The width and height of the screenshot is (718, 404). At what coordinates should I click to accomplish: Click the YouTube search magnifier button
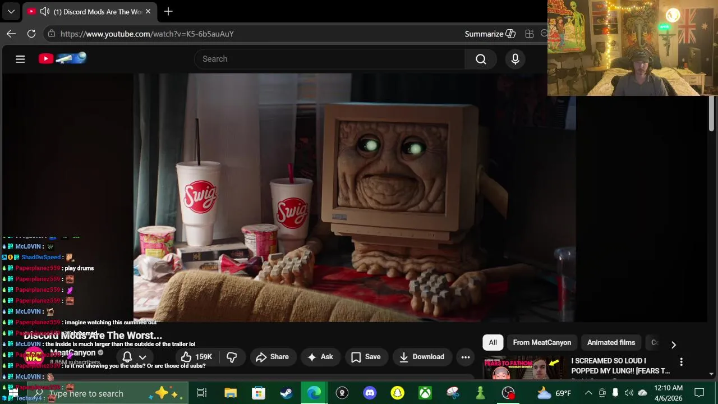[x=481, y=59]
